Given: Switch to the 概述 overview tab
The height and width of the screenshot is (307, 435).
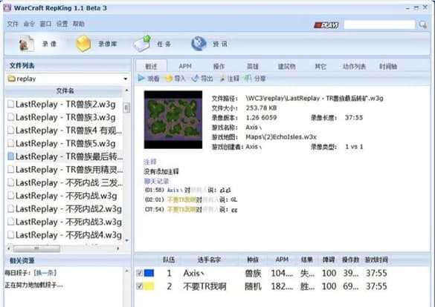Looking at the screenshot, I should [151, 67].
